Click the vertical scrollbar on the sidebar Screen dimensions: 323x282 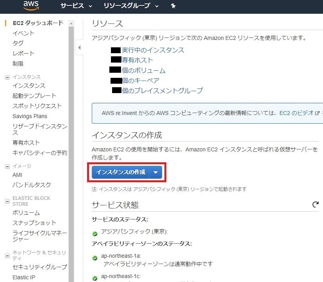[71, 117]
